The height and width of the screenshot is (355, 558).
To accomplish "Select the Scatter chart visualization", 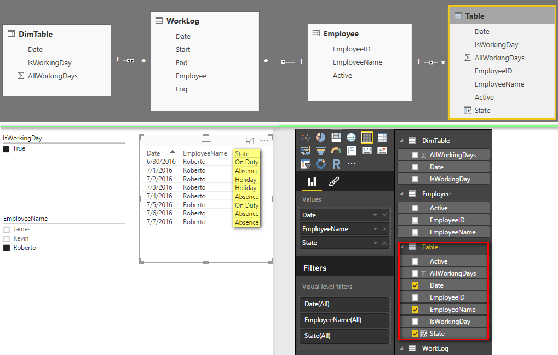I will (306, 138).
